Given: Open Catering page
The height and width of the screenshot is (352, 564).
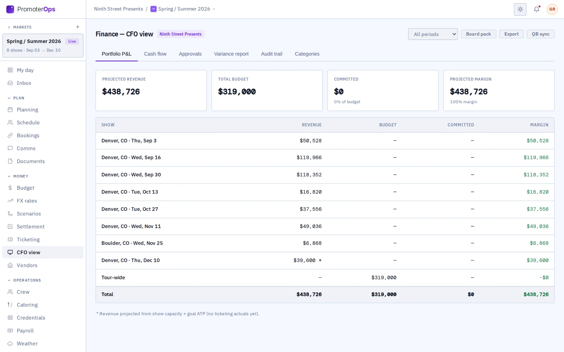Looking at the screenshot, I should 43,305.
